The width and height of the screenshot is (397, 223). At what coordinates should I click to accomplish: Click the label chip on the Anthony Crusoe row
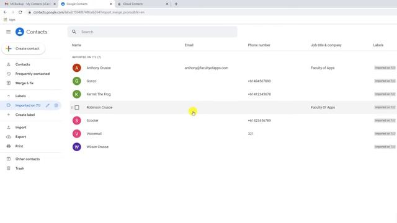385,68
